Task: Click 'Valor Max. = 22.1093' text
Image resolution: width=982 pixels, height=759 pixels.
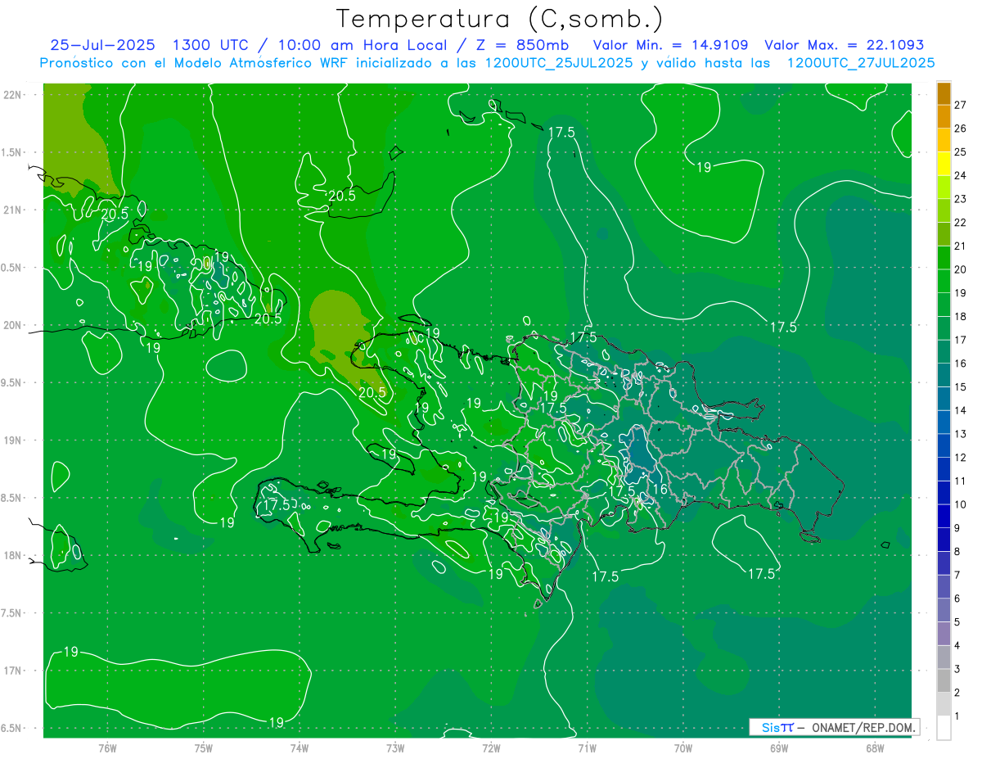Action: click(844, 45)
